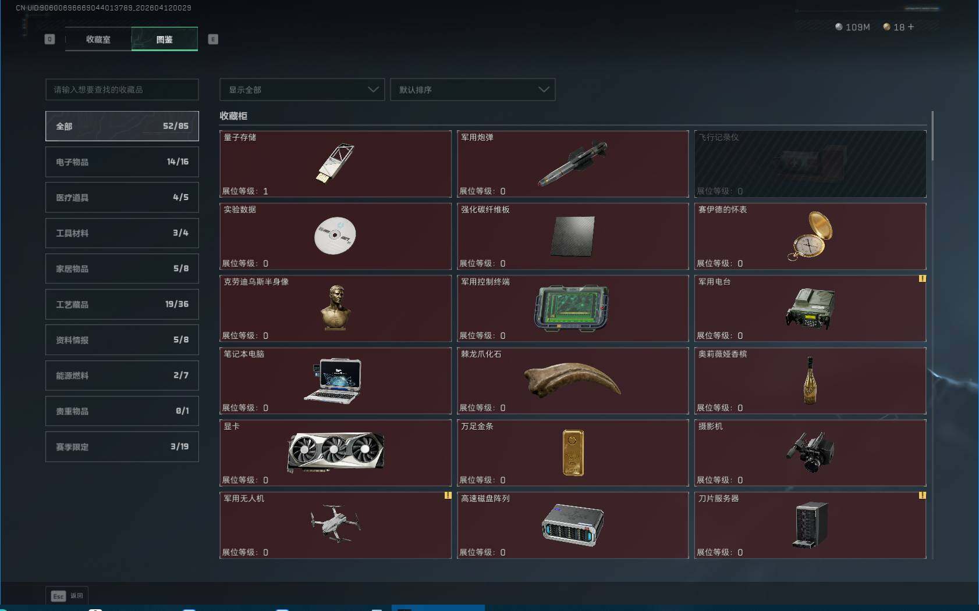This screenshot has height=611, width=979.
Task: Select the 图鉴 tab
Action: [165, 39]
